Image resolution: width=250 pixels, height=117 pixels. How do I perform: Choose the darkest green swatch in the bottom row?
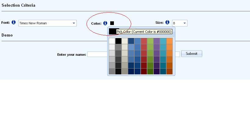[x=150, y=71]
